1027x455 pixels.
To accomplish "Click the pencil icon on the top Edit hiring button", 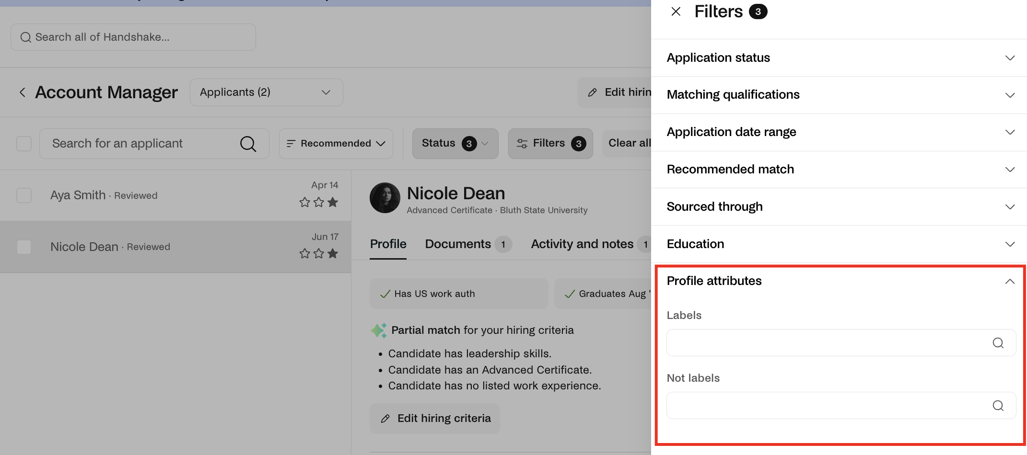I will coord(593,92).
